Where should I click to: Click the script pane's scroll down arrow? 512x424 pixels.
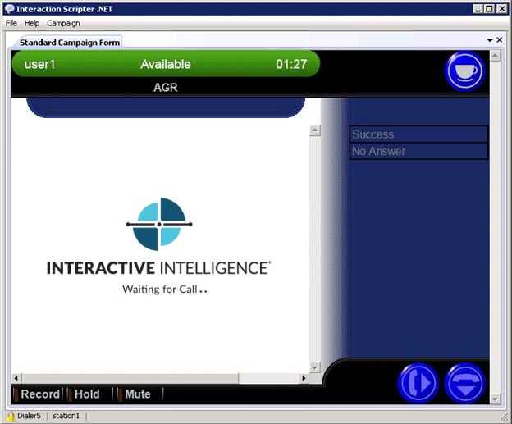[314, 367]
